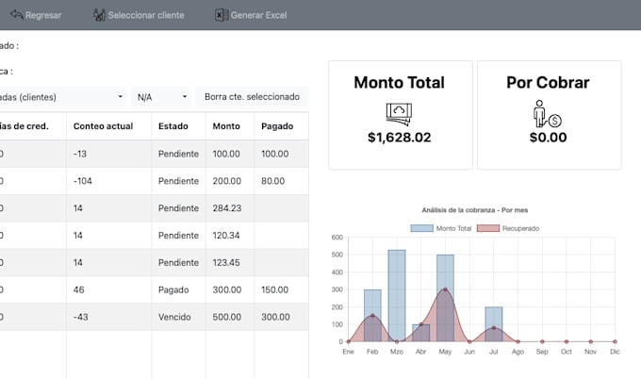Screen dimensions: 641x379
Task: Click the $1,628.02 total amount
Action: click(x=400, y=138)
